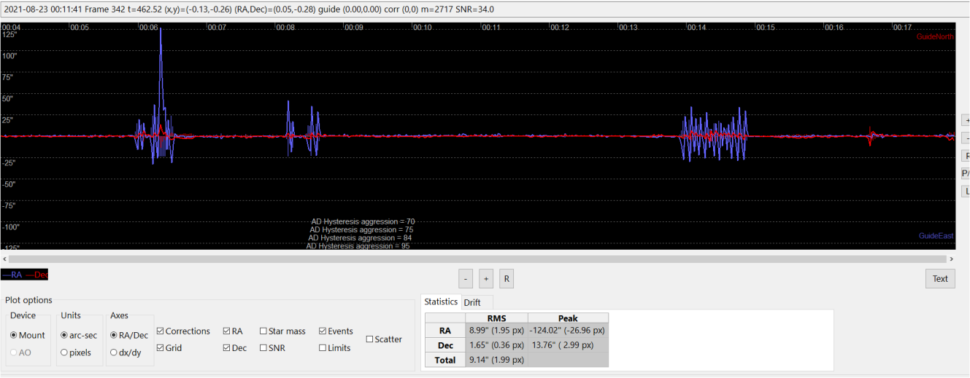The height and width of the screenshot is (378, 970).
Task: Click event label 'AD Hysteresis aggression = 70'
Action: [363, 221]
